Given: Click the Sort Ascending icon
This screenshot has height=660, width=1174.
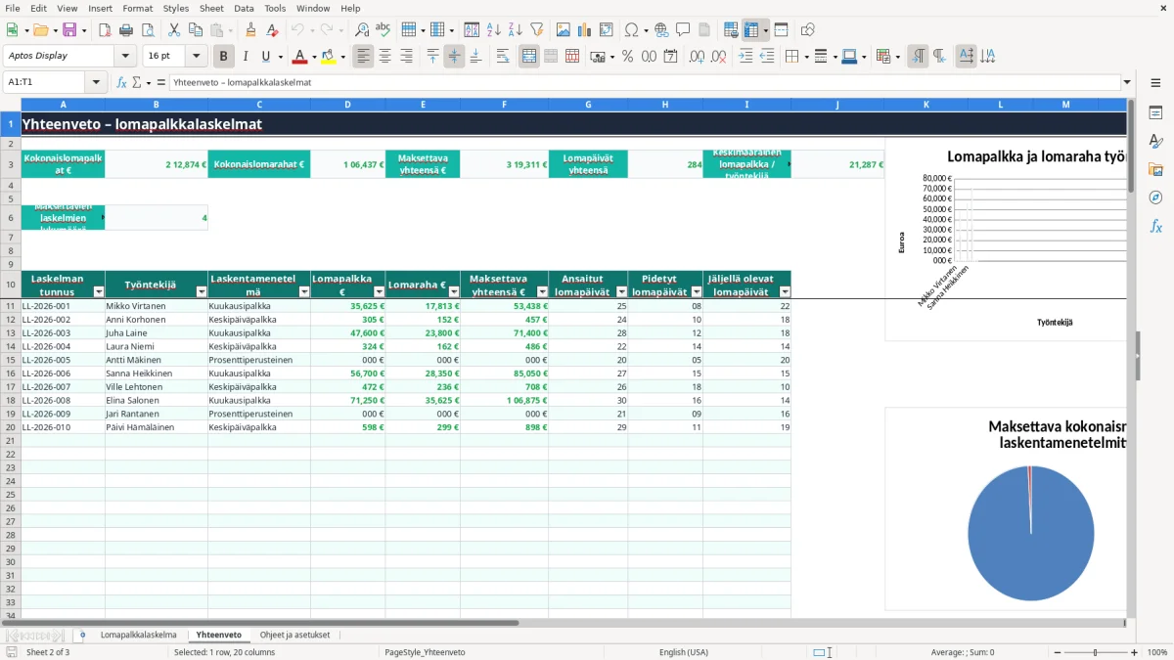Looking at the screenshot, I should pyautogui.click(x=493, y=30).
